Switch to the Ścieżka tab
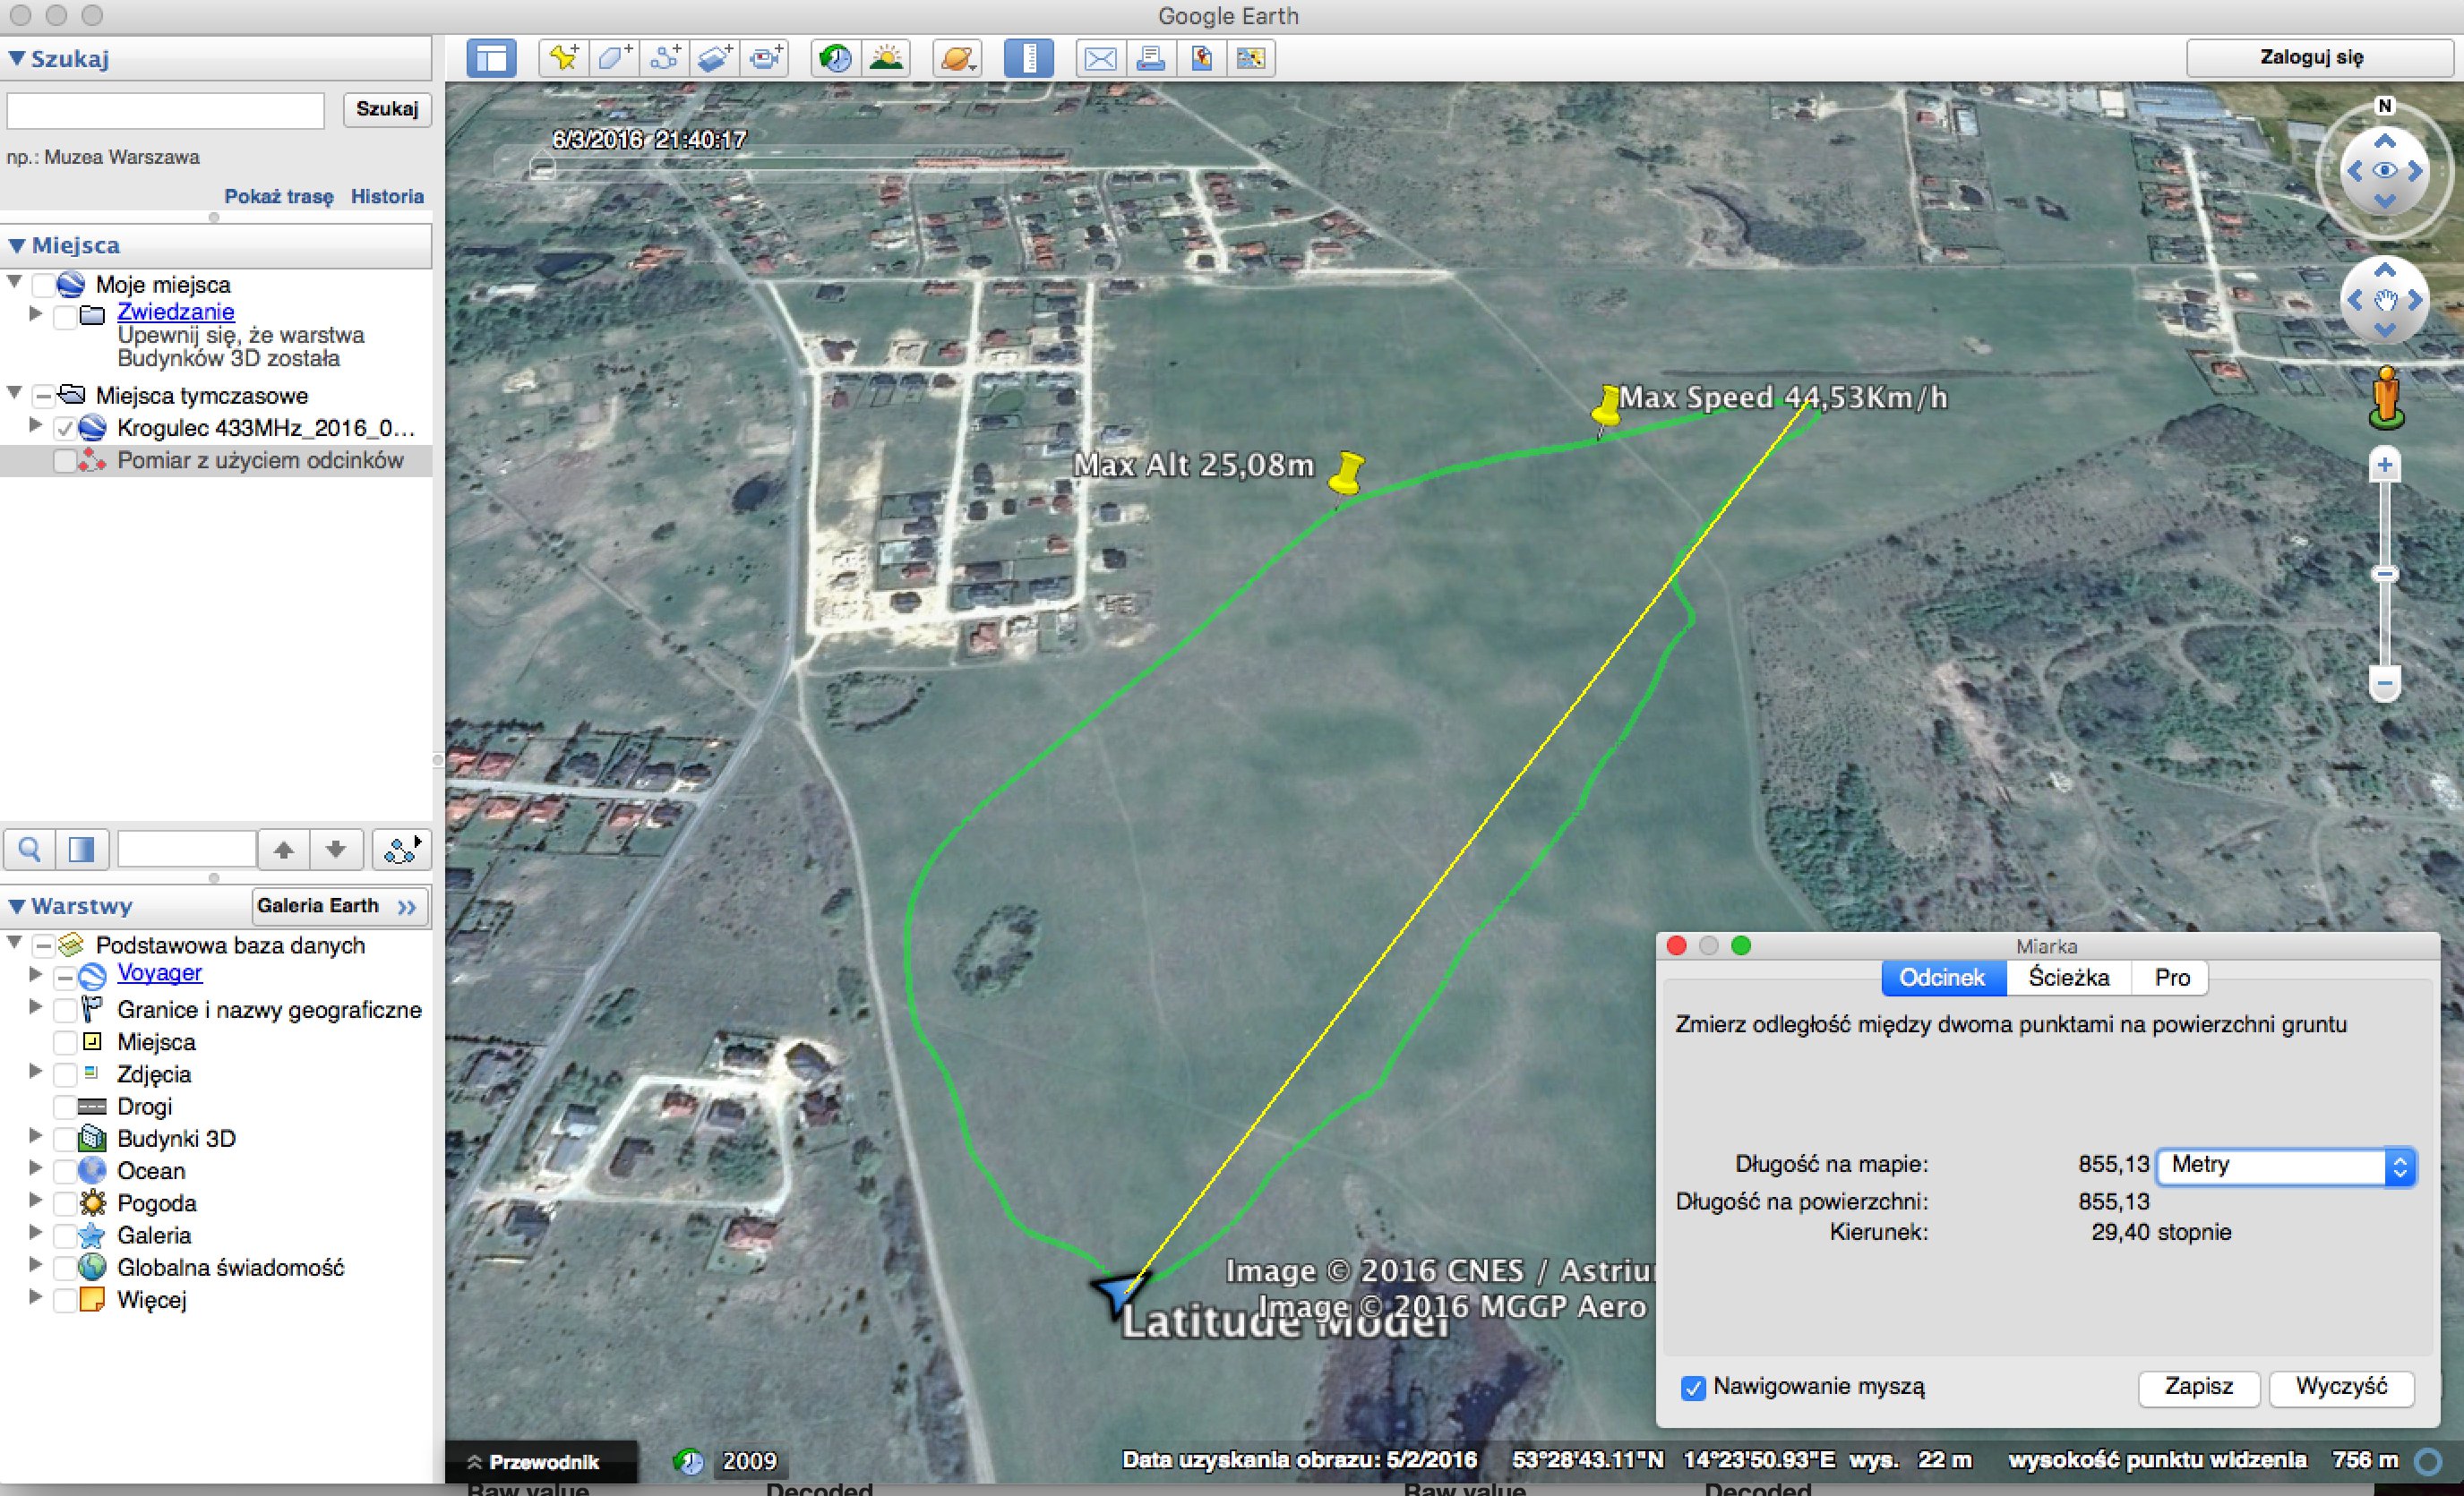The height and width of the screenshot is (1496, 2464). tap(2068, 978)
